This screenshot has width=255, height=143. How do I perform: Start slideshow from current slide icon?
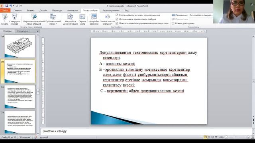coord(14,17)
